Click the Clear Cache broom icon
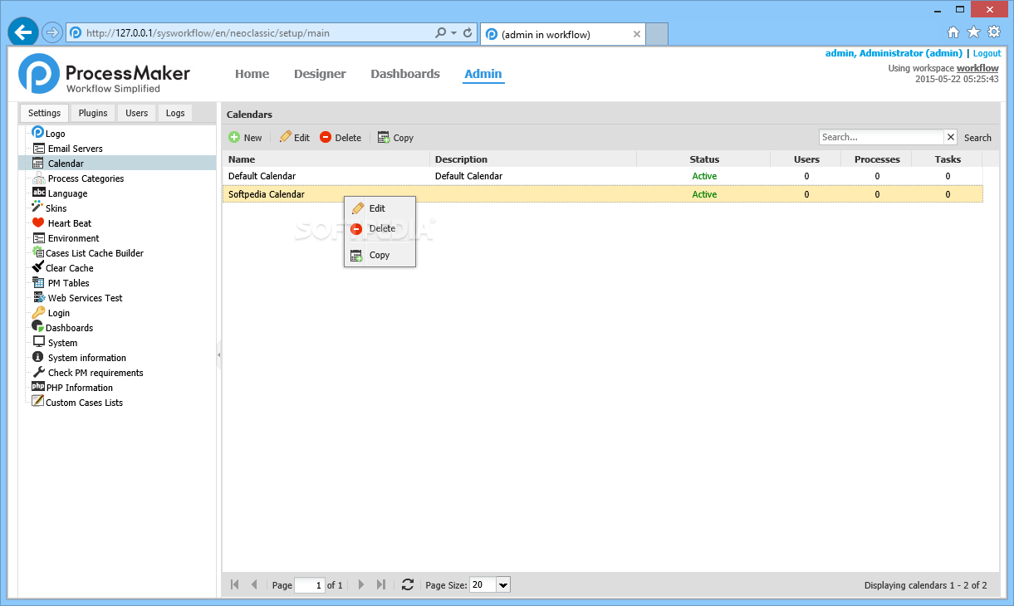The width and height of the screenshot is (1014, 606). coord(37,267)
